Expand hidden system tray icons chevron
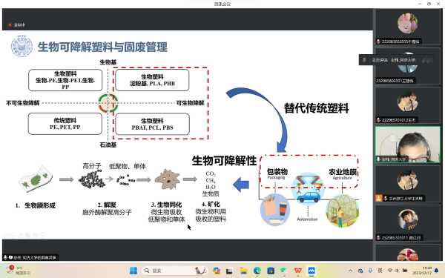The height and width of the screenshot is (278, 445). (351, 271)
